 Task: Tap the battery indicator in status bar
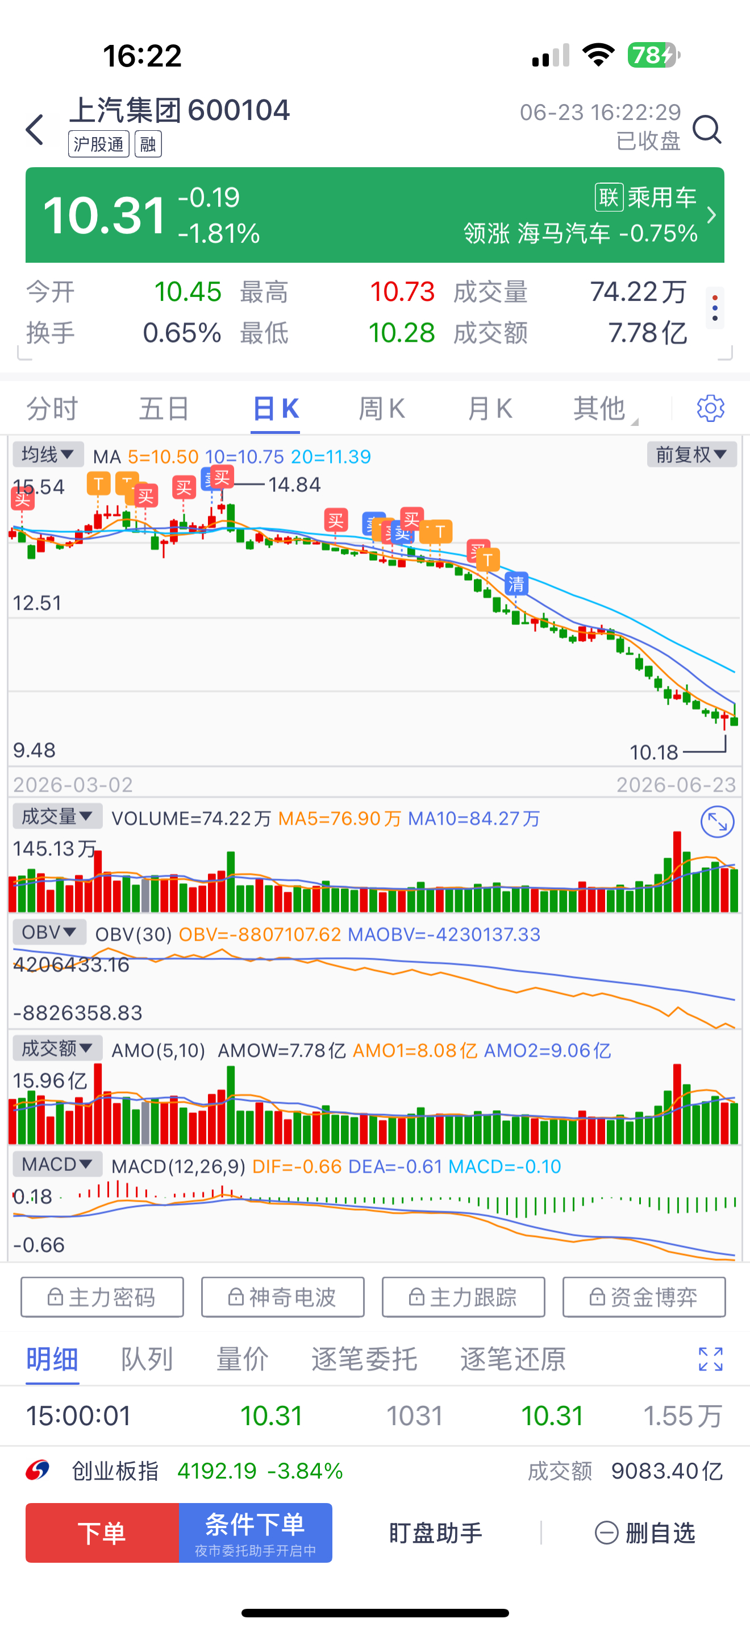[654, 55]
